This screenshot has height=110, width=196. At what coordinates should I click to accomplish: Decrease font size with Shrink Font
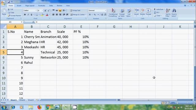48,10
